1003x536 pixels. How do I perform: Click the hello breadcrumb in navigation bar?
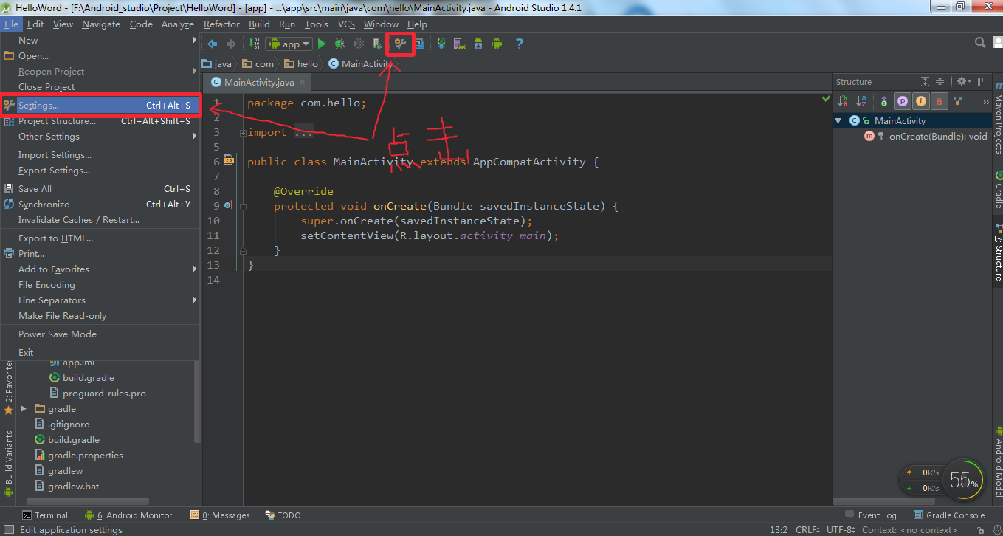coord(301,64)
